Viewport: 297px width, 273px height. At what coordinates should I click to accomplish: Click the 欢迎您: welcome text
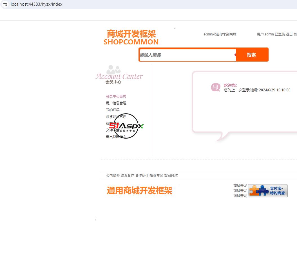click(x=231, y=85)
